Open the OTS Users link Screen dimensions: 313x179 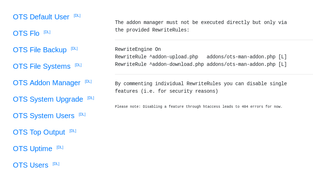pos(30,165)
